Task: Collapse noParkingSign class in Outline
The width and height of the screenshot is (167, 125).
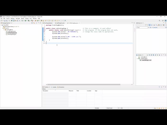Action: click(138, 59)
